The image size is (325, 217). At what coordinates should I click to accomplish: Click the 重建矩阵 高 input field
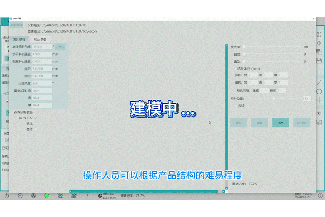coord(42,98)
